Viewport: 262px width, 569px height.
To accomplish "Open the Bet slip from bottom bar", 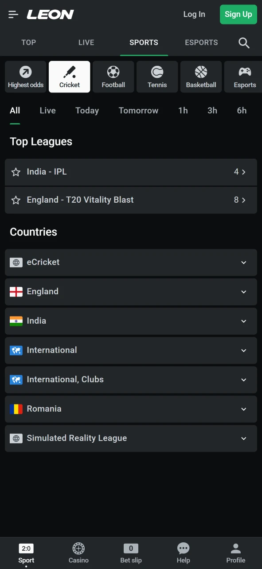I will pos(131,553).
